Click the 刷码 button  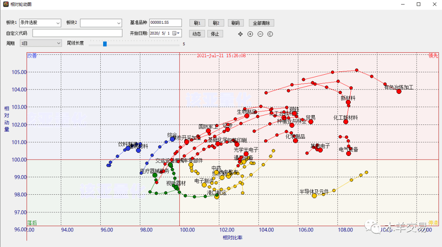point(235,23)
